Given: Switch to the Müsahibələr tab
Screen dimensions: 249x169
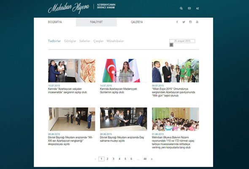Looking at the screenshot, I should tap(115, 41).
